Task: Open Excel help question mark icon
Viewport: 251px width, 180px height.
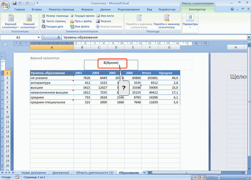Action: [x=232, y=9]
